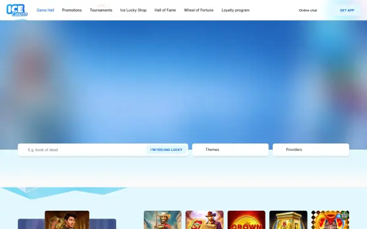Select Wheel of Fortune in navigation
Screen dimensions: 367x229
tap(199, 10)
